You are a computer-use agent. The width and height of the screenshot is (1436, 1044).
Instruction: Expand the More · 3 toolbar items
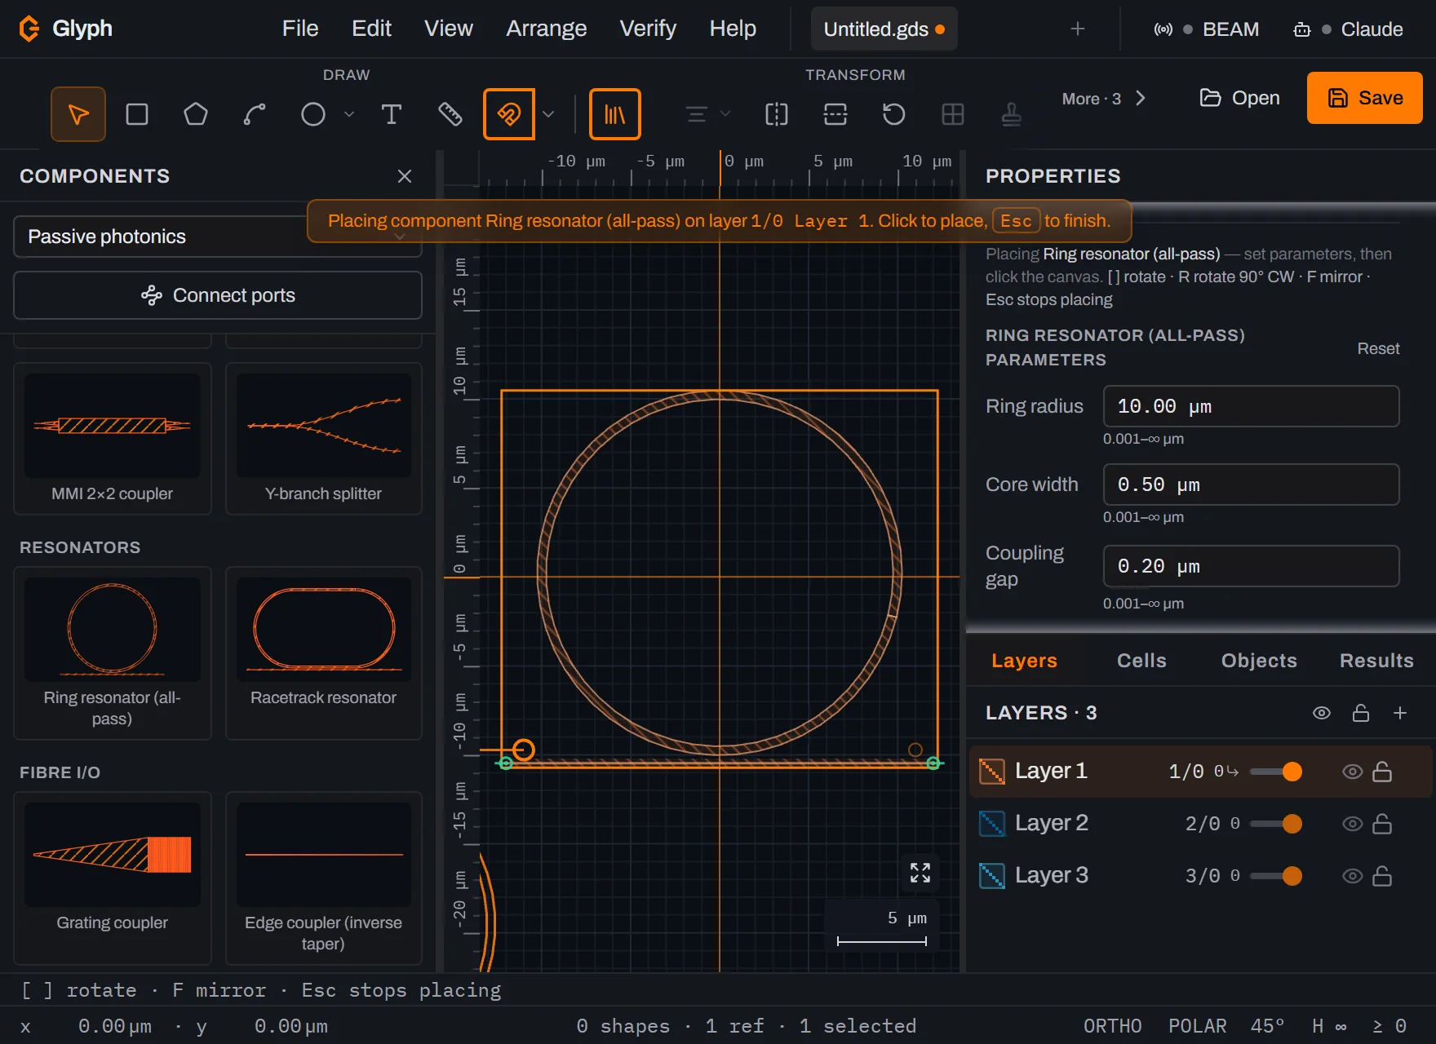click(x=1103, y=99)
